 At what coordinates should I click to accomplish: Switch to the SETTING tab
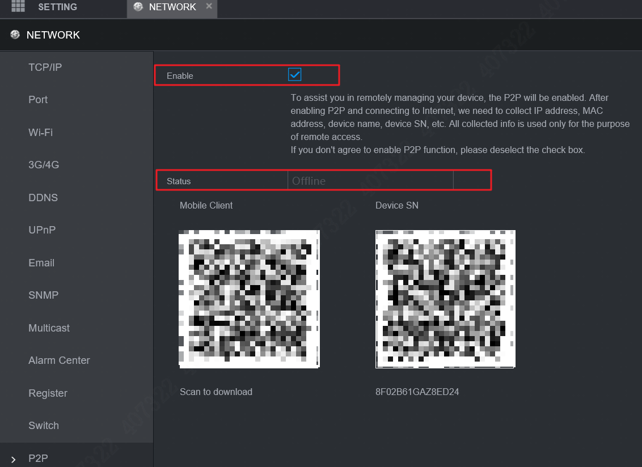57,7
